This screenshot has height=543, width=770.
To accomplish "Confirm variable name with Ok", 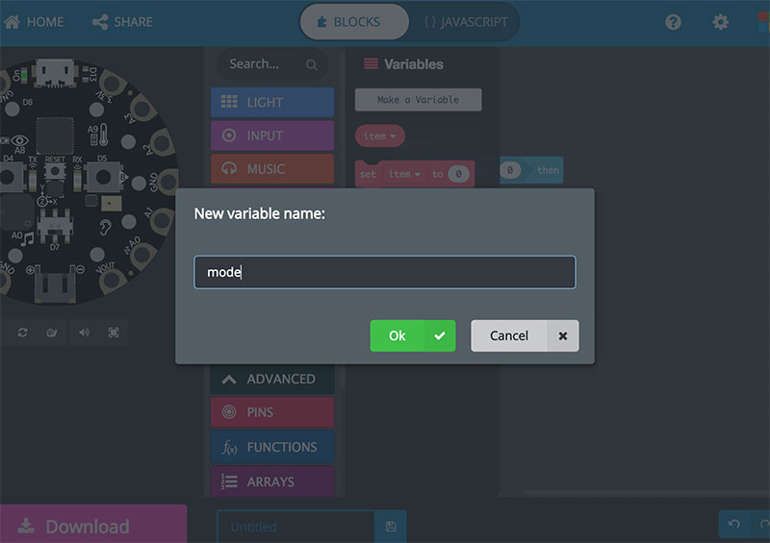I will [x=412, y=335].
